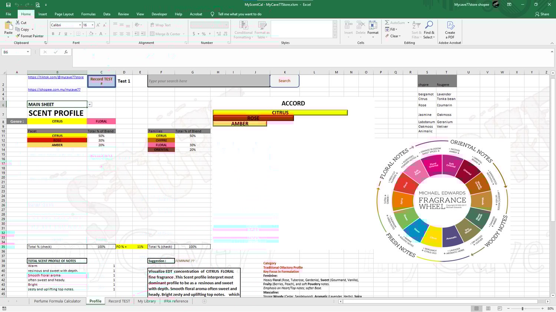Expand the formula bar with the chevron

click(552, 52)
